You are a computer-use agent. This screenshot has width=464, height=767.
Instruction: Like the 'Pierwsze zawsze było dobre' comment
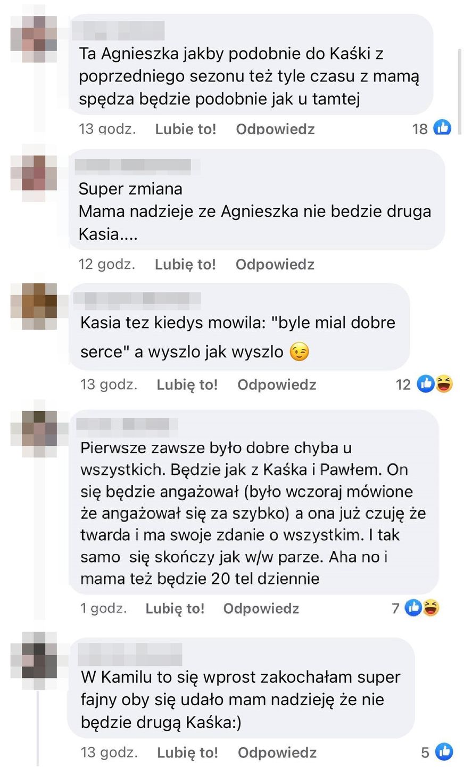[x=175, y=608]
